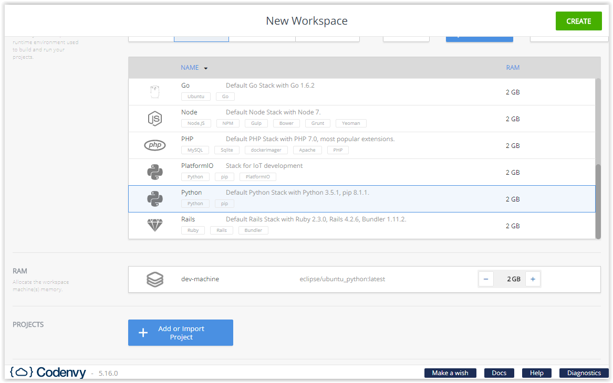
Task: Click the green CREATE button
Action: (x=579, y=21)
